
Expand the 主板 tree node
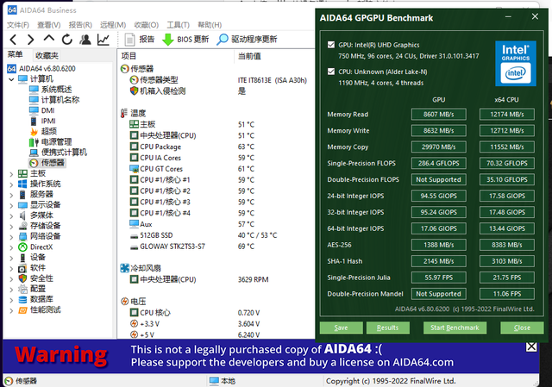tap(11, 174)
